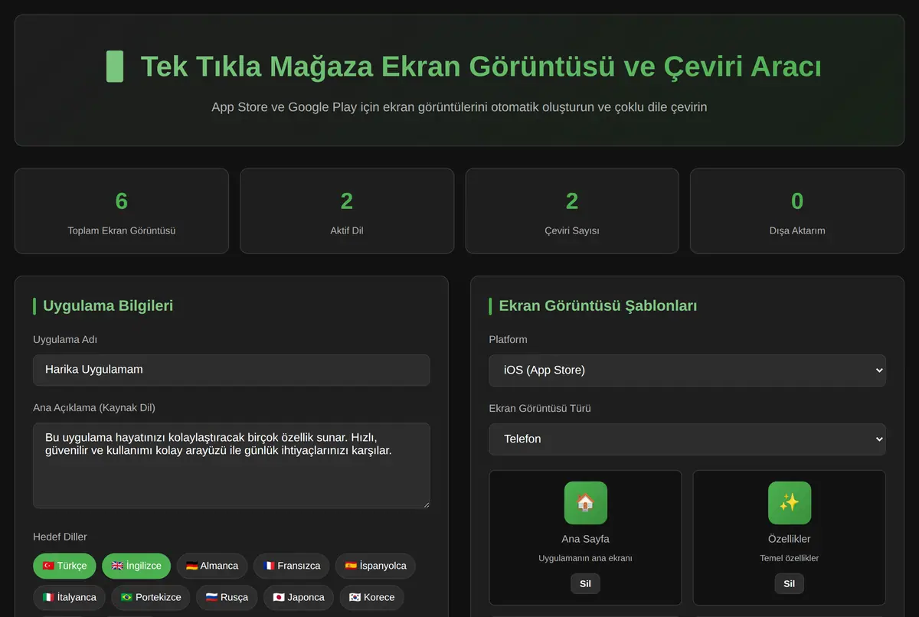Click the Aktif Dil stat card

[347, 211]
